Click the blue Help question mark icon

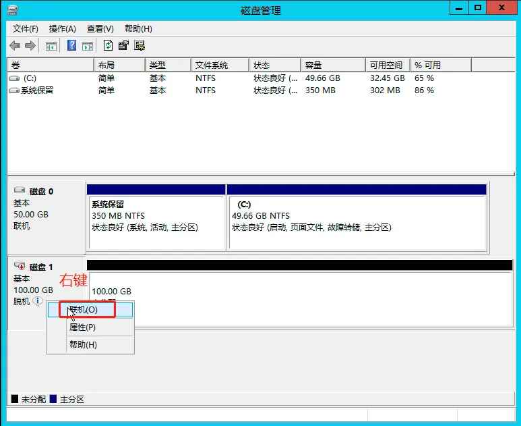(71, 46)
